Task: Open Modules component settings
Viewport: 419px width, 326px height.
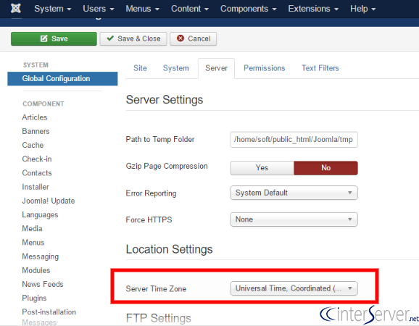Action: [36, 270]
